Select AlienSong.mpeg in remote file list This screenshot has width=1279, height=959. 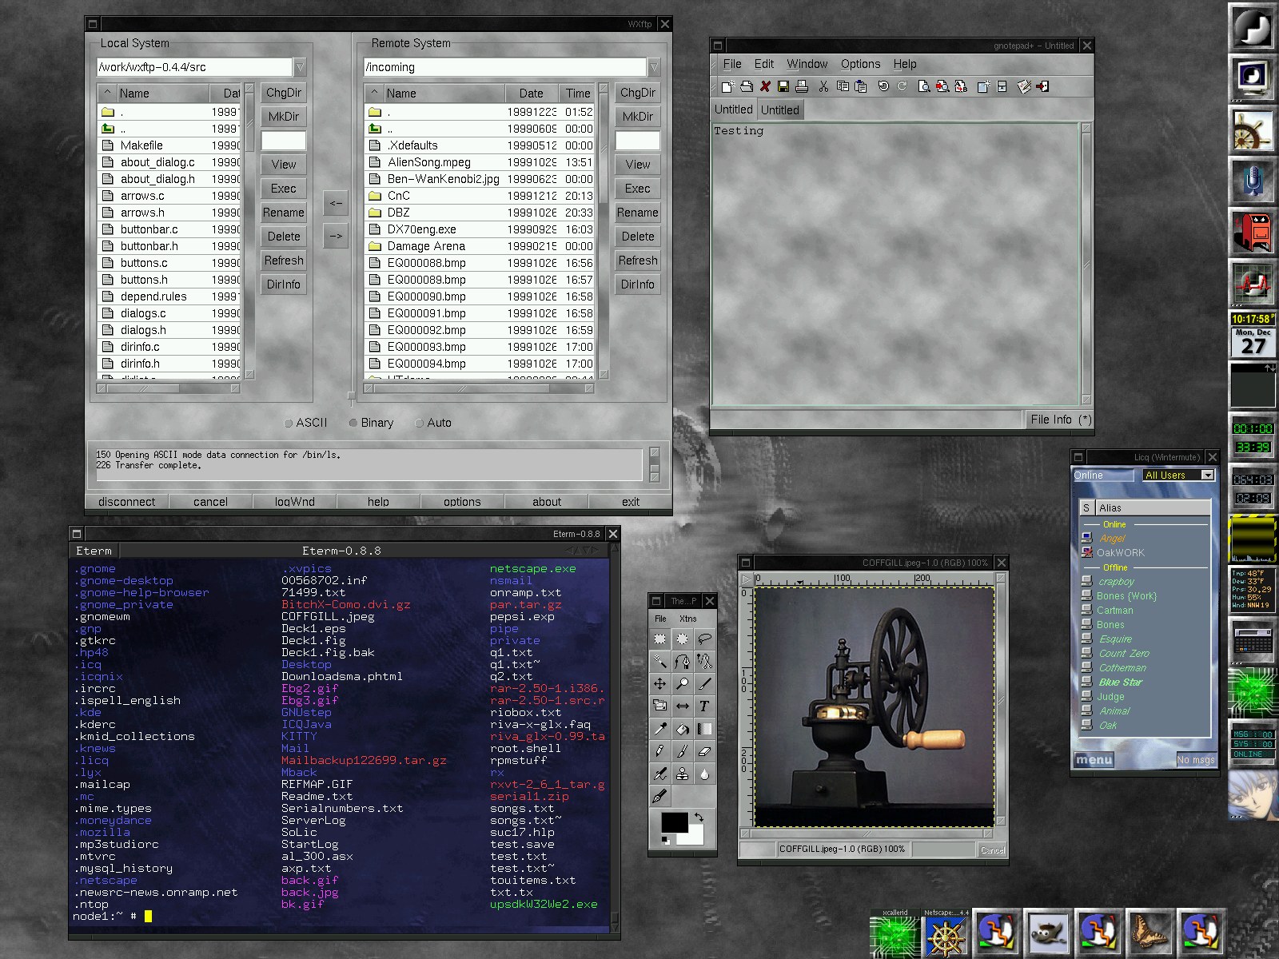(480, 162)
